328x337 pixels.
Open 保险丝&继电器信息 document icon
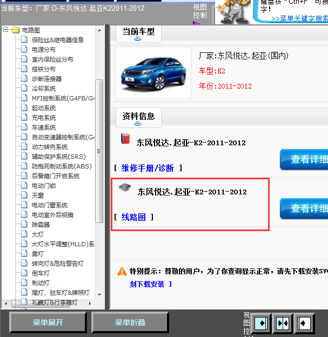coord(24,39)
